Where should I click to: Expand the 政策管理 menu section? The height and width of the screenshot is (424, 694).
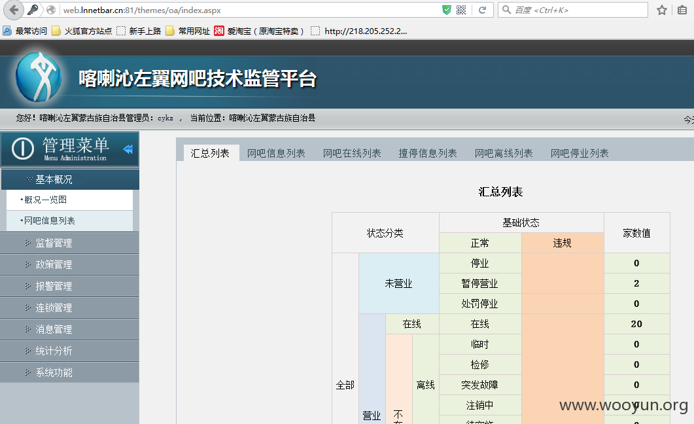click(x=69, y=264)
